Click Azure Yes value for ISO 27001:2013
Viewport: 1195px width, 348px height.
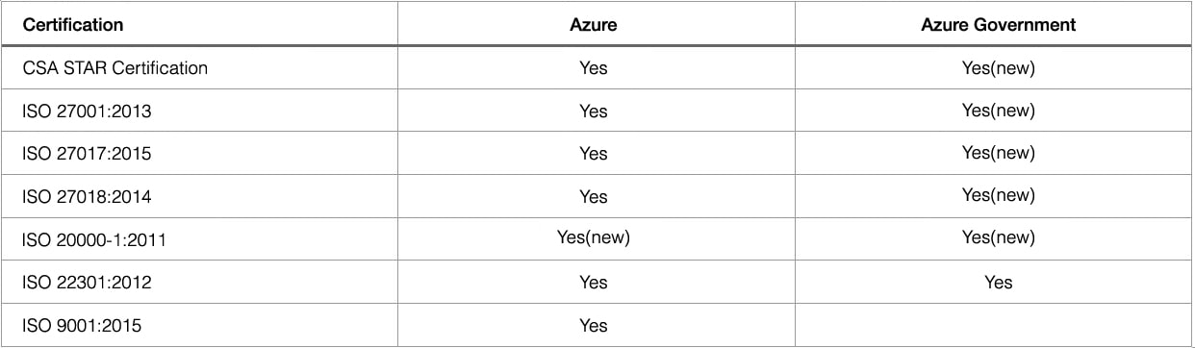594,112
